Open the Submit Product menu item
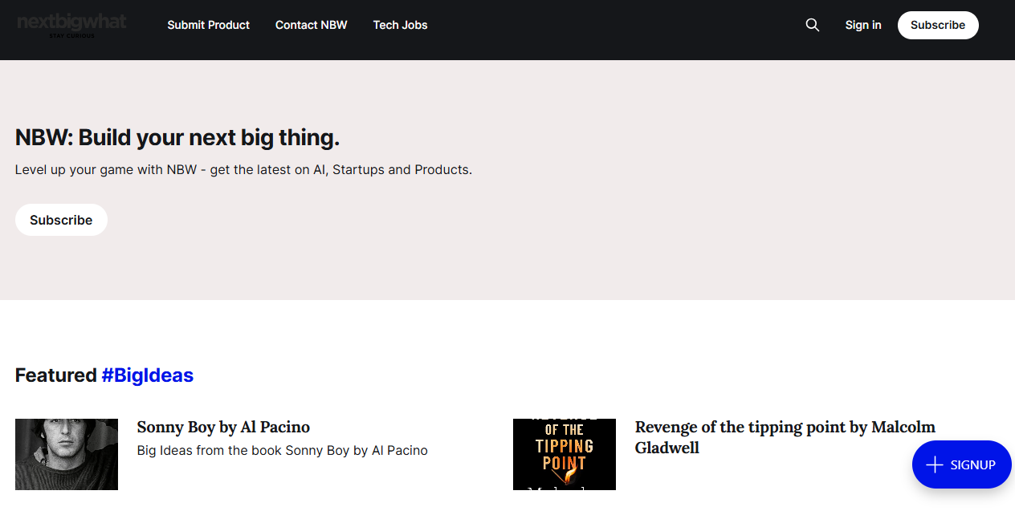 click(208, 25)
